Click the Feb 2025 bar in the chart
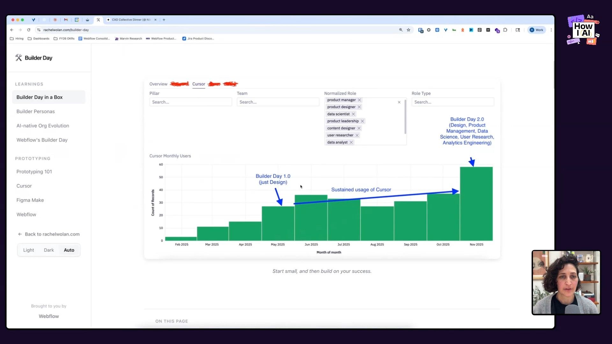The height and width of the screenshot is (344, 612). pyautogui.click(x=181, y=239)
